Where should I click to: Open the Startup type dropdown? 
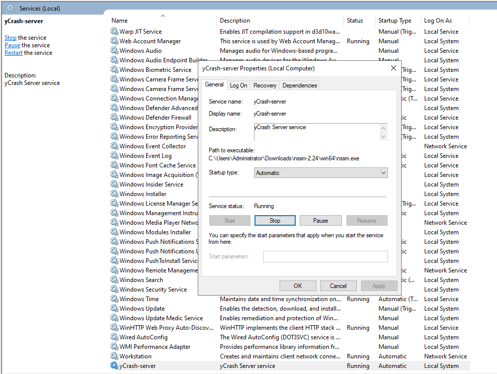[x=321, y=173]
